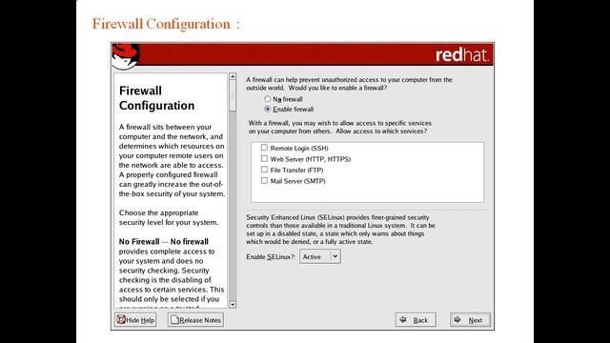The image size is (610, 343).
Task: Check the Mail Server (SMTP) box
Action: point(264,180)
